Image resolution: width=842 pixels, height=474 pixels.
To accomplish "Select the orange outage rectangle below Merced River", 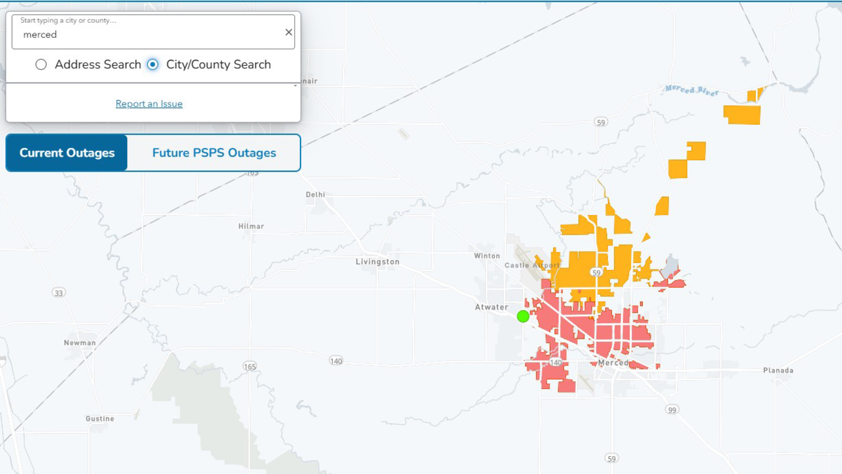I will (741, 115).
